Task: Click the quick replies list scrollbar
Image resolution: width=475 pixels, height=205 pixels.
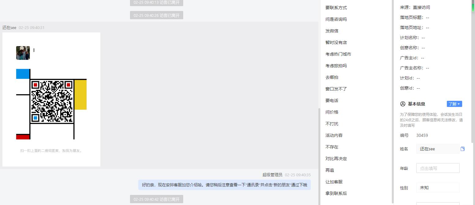Action: [x=392, y=101]
